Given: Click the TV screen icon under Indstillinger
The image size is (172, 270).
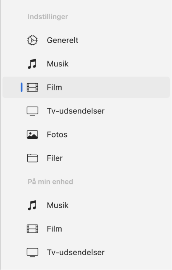Looking at the screenshot, I should (x=32, y=111).
